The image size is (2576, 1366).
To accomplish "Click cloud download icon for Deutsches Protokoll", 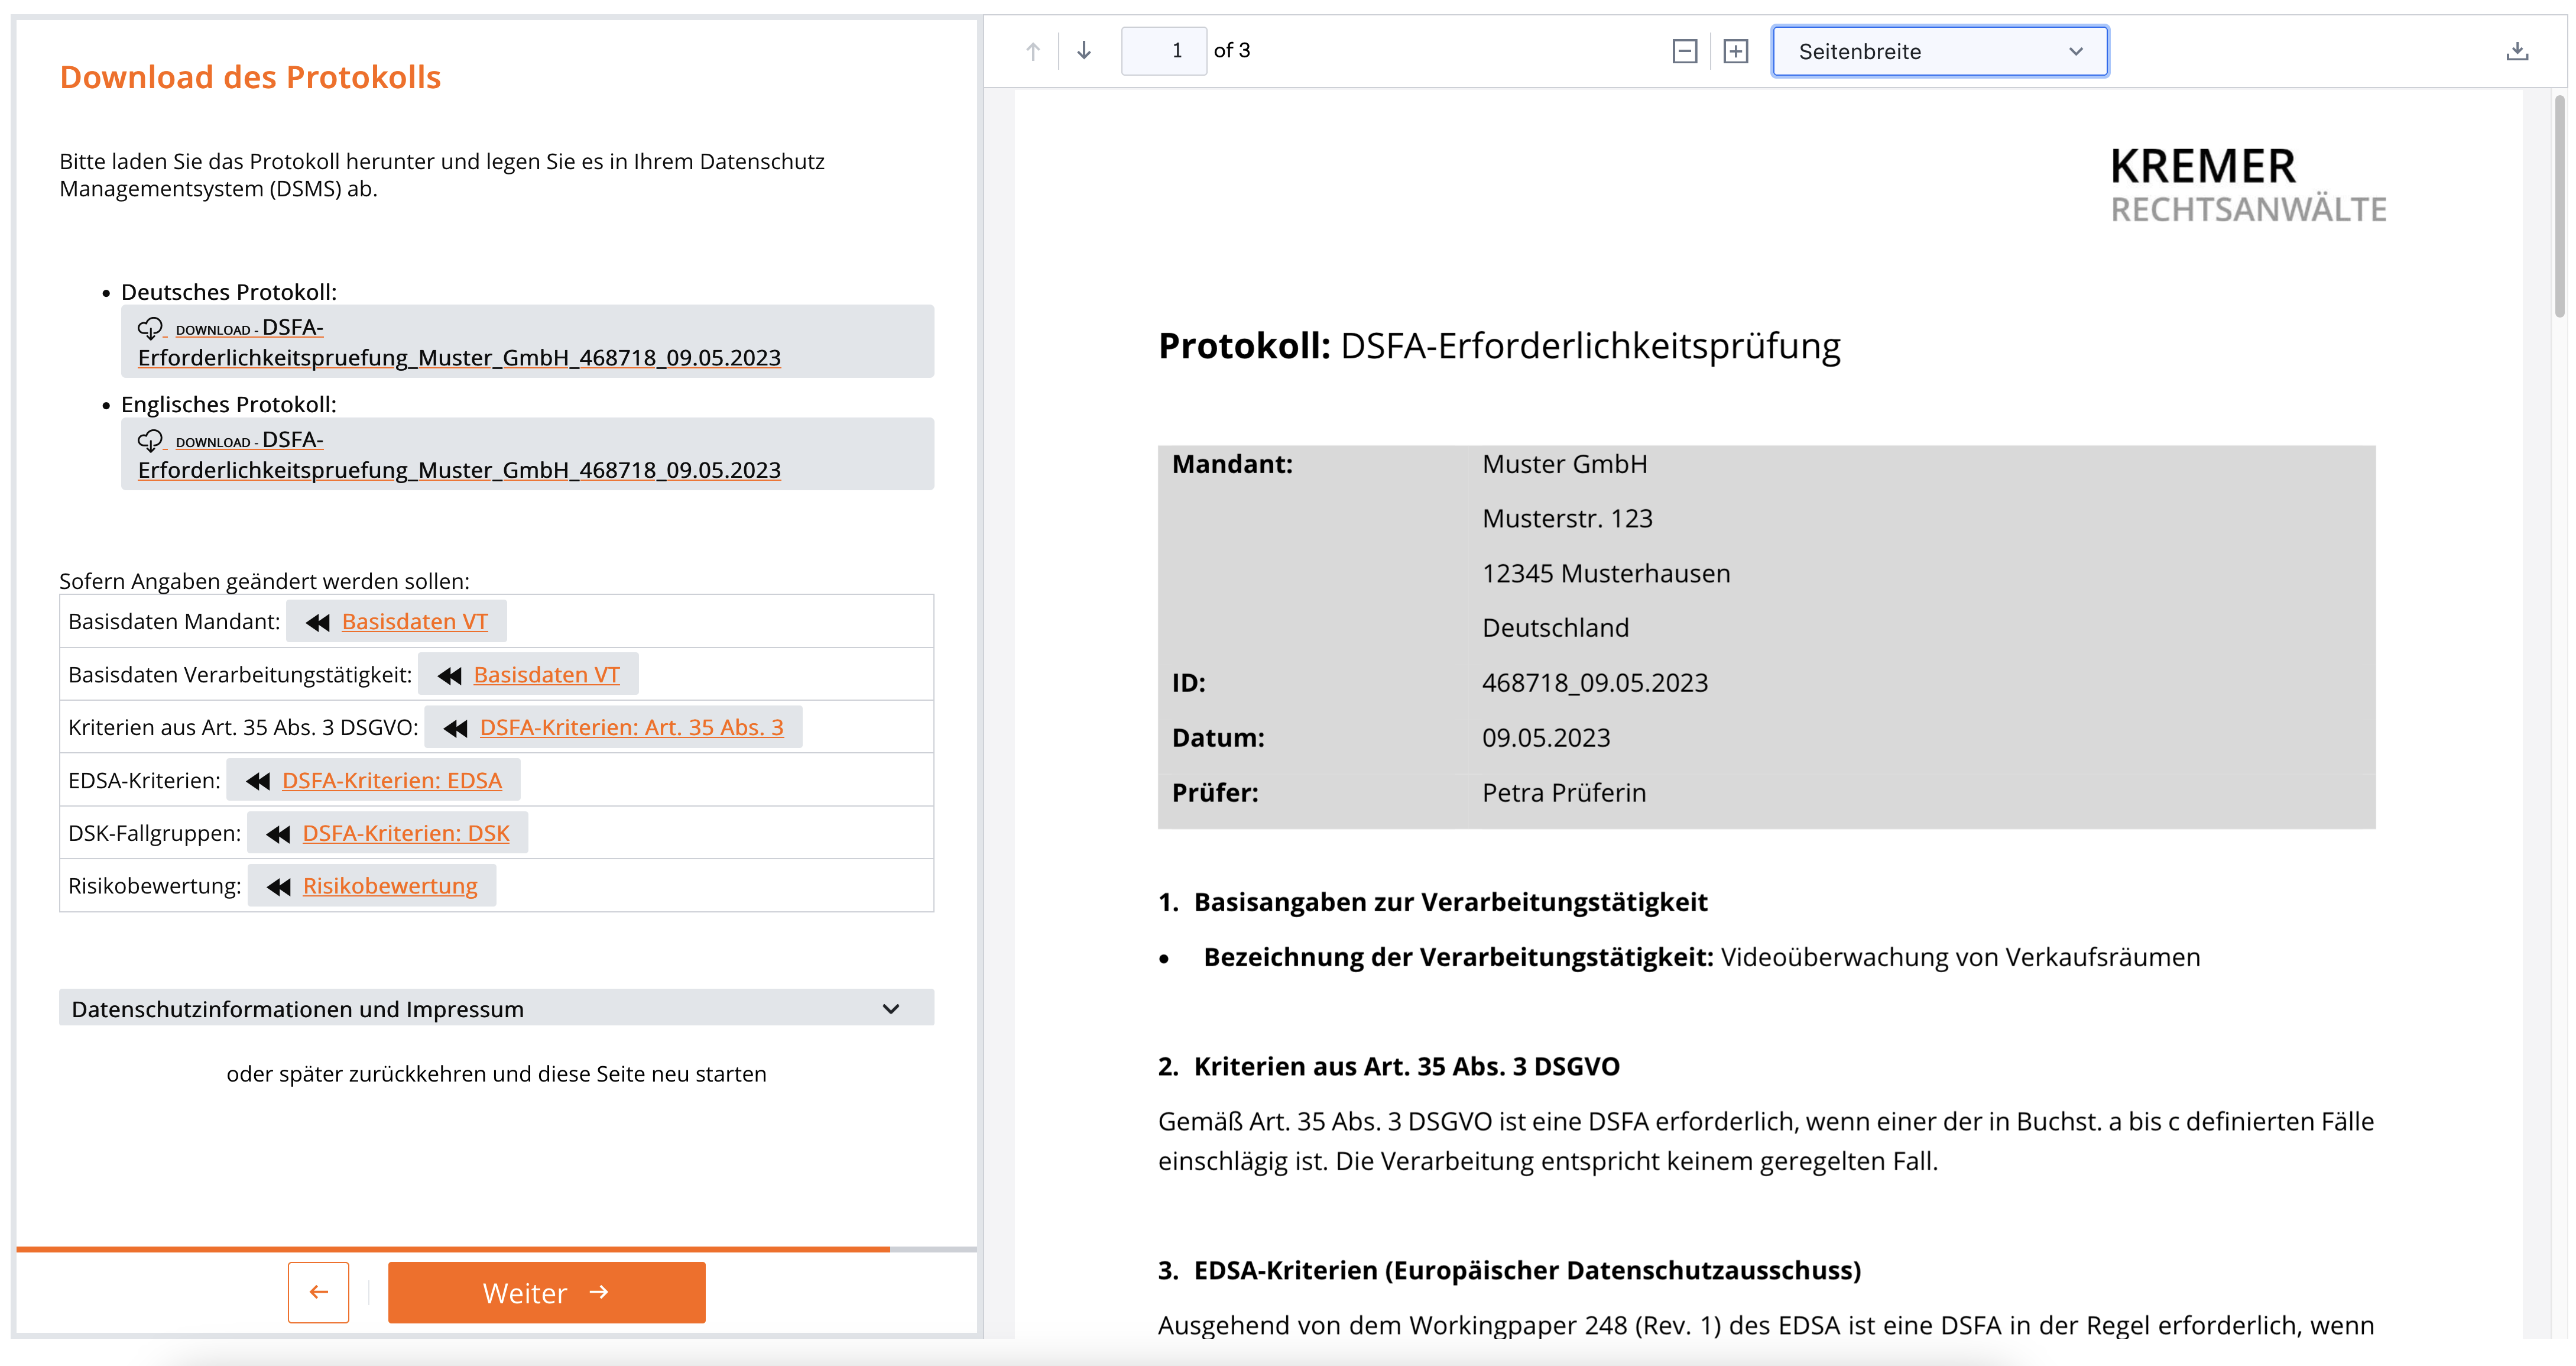I will (150, 328).
